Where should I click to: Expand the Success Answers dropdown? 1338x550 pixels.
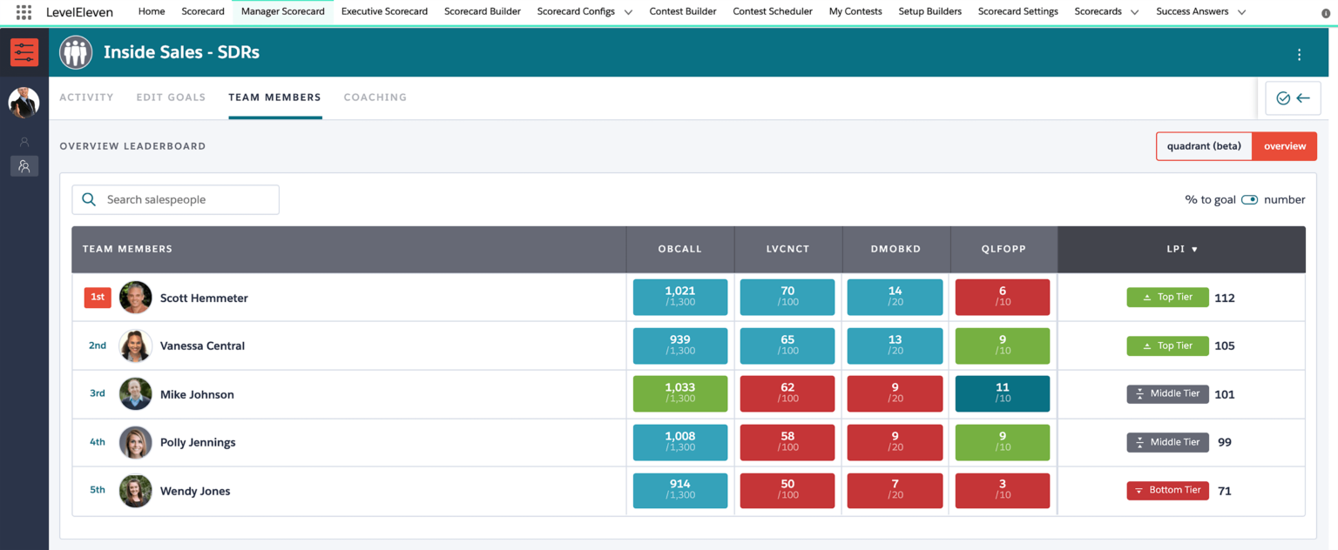1241,11
